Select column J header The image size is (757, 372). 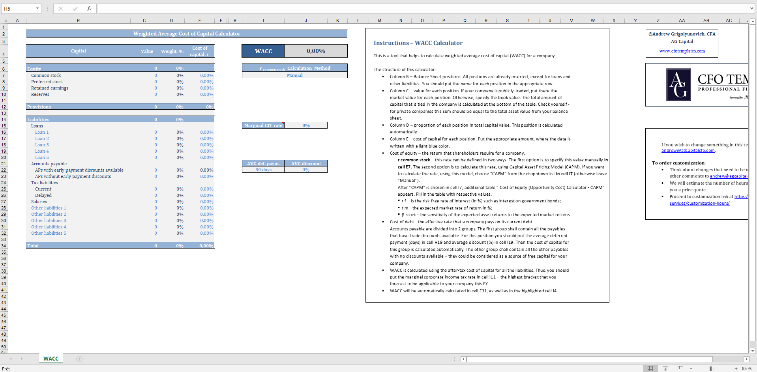point(305,21)
